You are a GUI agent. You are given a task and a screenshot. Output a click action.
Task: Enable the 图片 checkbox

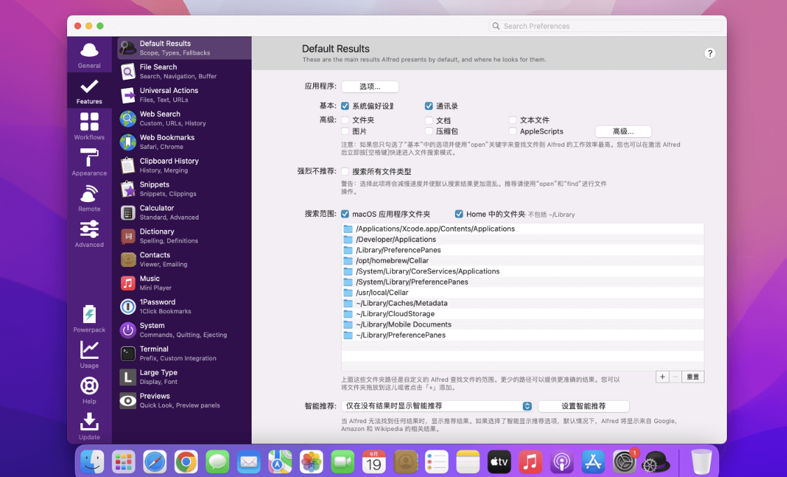click(345, 131)
